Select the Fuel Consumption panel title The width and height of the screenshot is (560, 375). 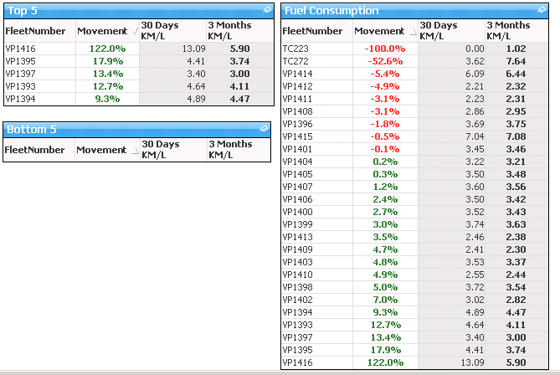coord(331,10)
